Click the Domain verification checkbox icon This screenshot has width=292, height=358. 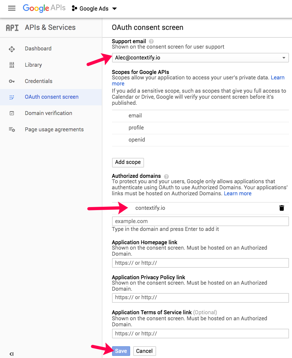12,113
